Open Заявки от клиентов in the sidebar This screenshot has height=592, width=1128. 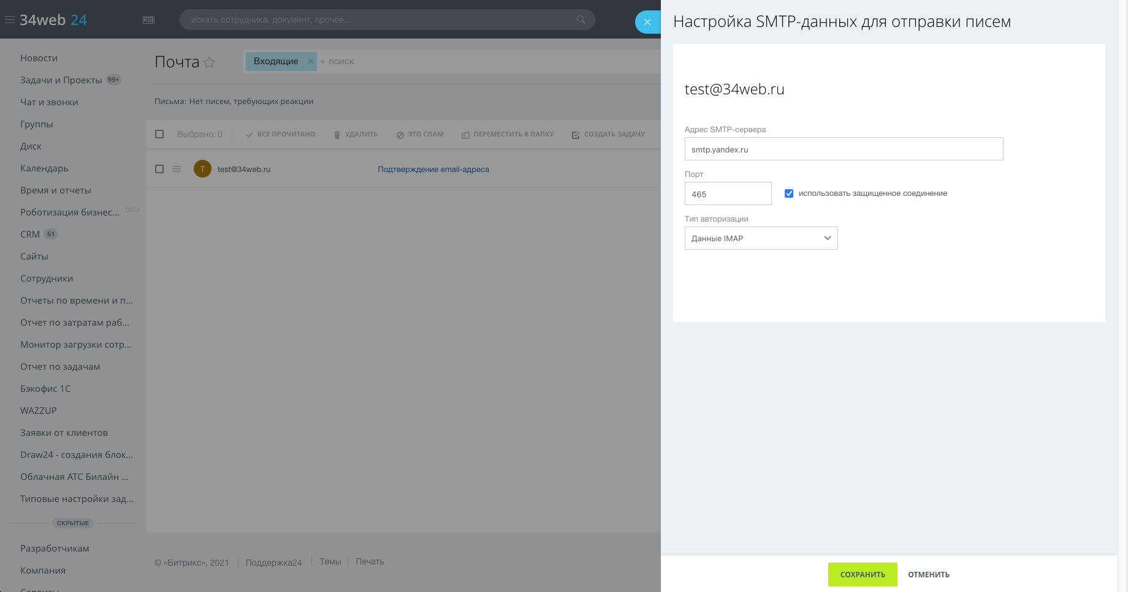point(64,433)
